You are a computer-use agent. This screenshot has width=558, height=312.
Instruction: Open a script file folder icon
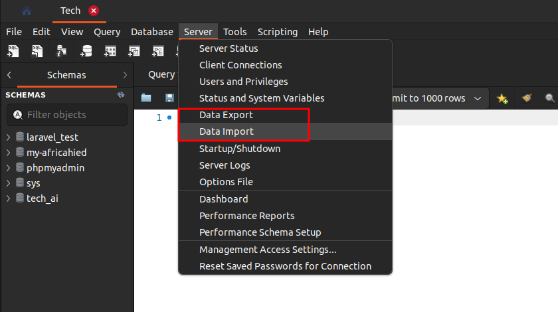coord(146,98)
